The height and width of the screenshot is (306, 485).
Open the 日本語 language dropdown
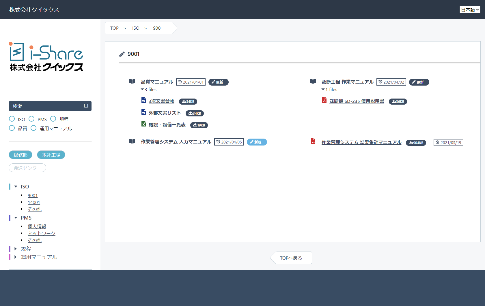point(470,10)
